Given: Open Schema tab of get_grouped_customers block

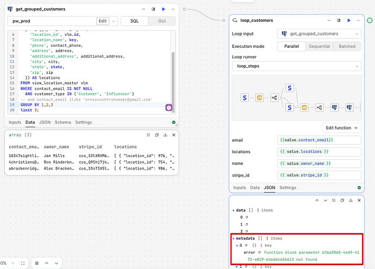Looking at the screenshot, I should tap(62, 122).
